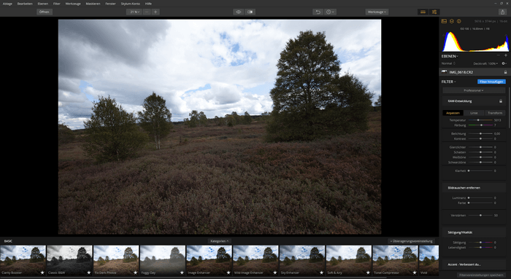Click the Belichtung slider
The height and width of the screenshot is (279, 511).
(480, 133)
